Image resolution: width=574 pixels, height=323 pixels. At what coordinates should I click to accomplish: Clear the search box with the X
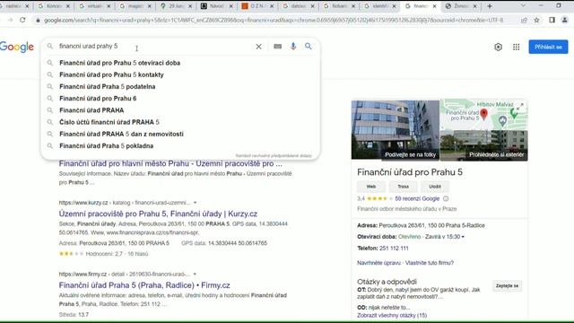coord(258,47)
